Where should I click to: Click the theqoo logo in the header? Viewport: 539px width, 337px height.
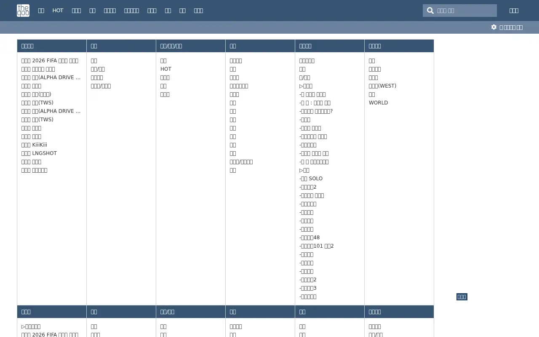coord(23,11)
